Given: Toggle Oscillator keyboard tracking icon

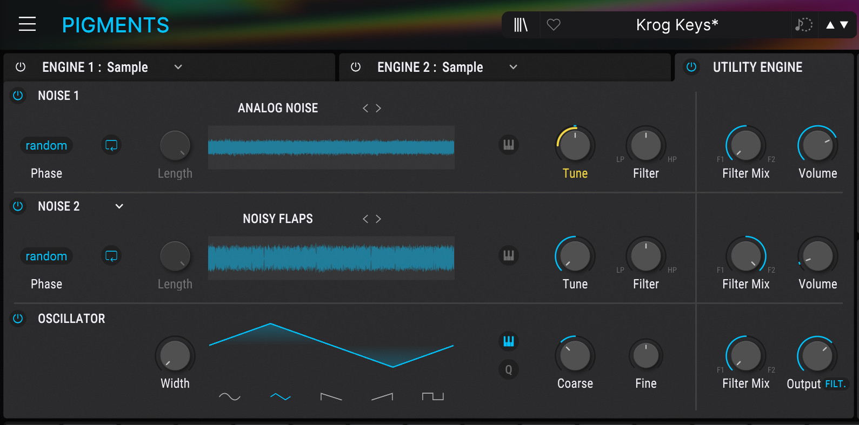Looking at the screenshot, I should coord(509,341).
